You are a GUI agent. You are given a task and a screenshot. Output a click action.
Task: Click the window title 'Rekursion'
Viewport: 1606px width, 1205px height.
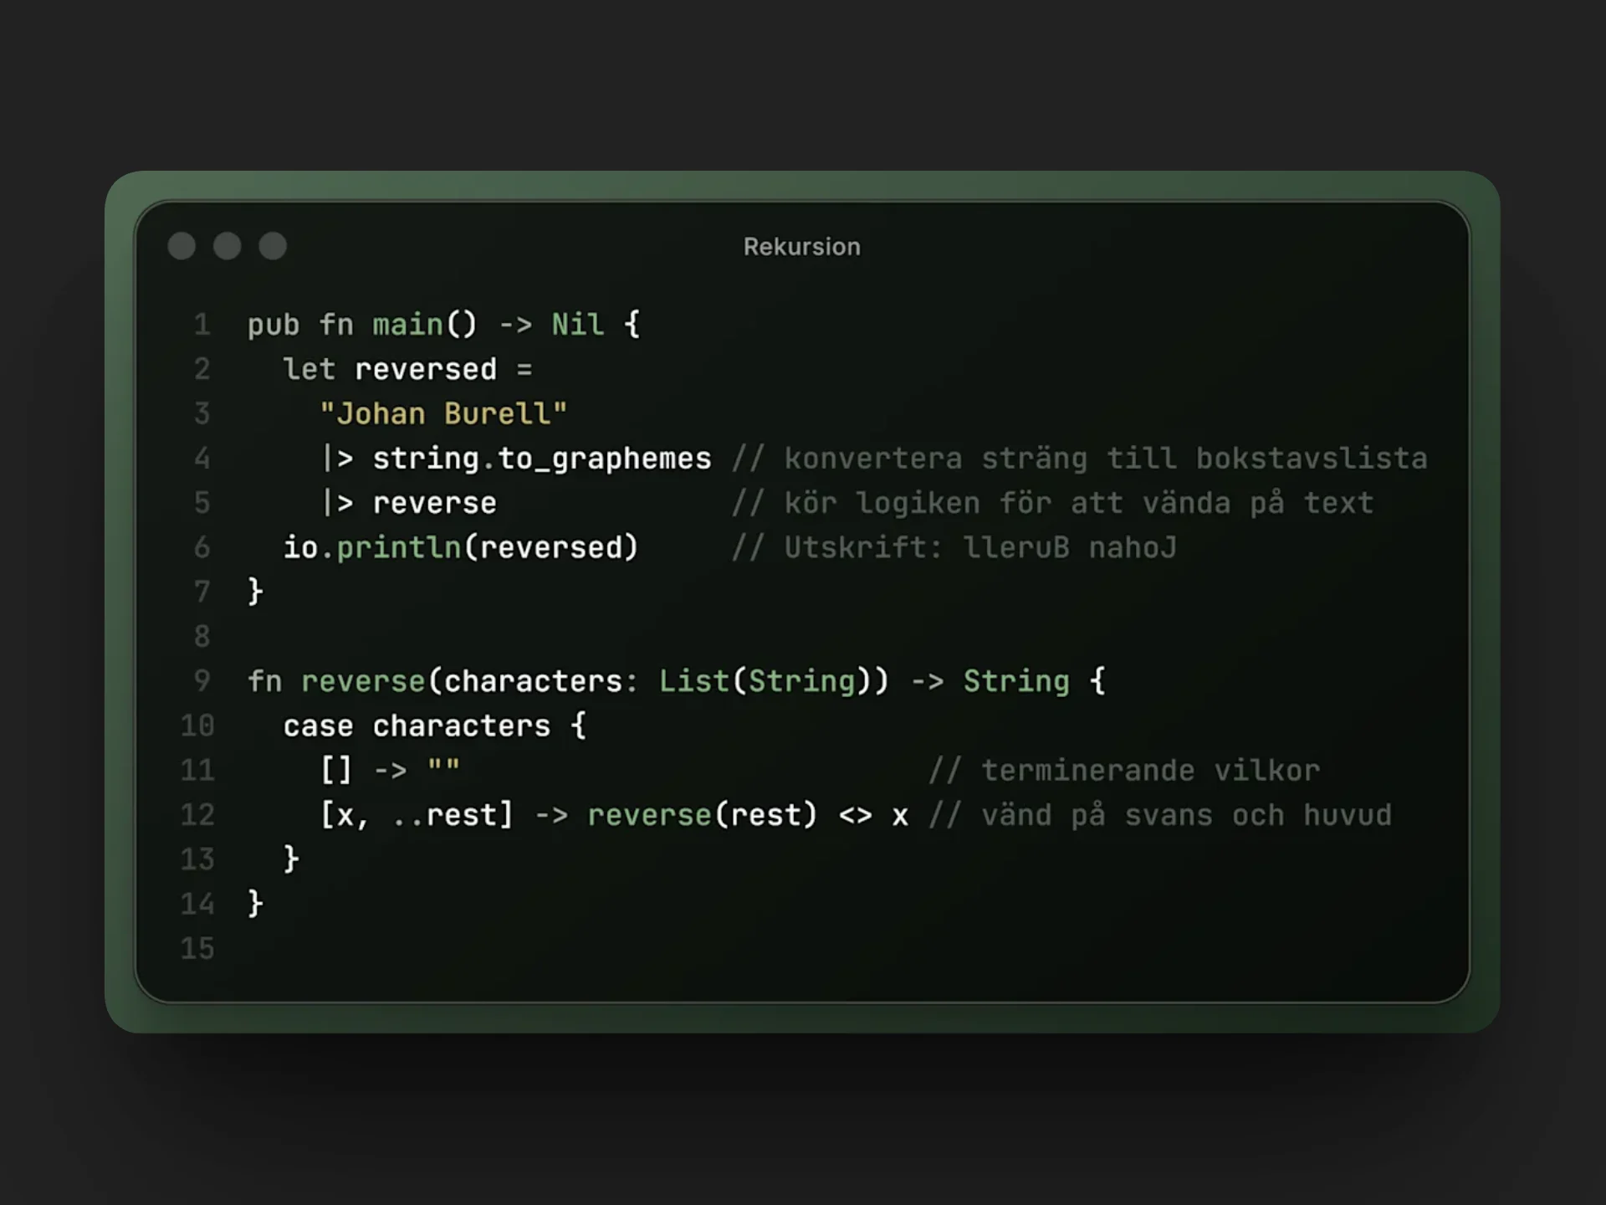coord(801,247)
